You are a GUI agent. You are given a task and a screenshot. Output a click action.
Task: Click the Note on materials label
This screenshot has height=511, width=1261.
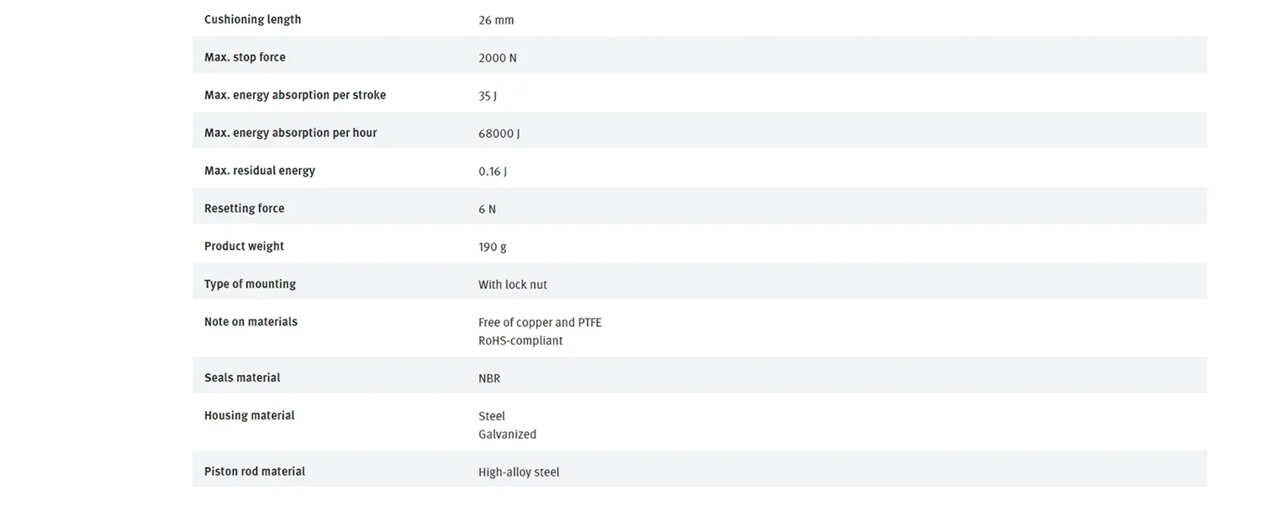point(251,322)
